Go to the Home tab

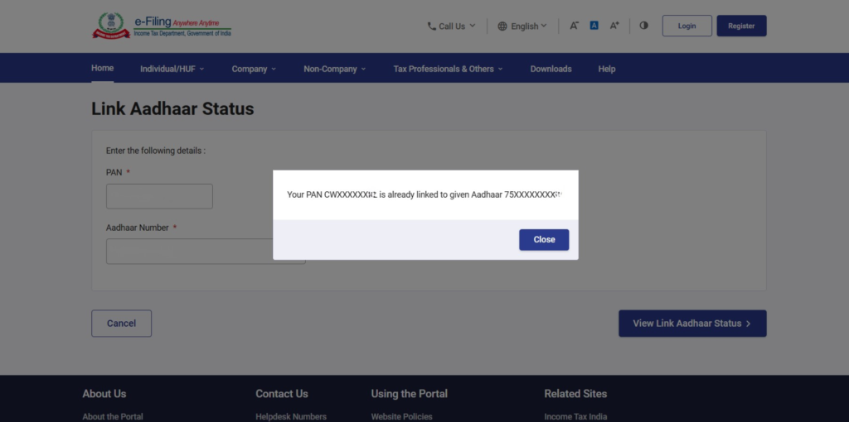[102, 68]
